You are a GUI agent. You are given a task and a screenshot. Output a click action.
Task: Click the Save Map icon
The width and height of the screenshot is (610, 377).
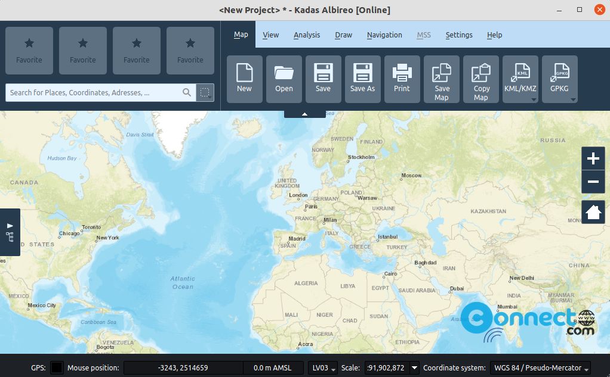tap(442, 79)
